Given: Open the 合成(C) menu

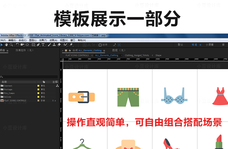Looking at the screenshot, I should (22, 40).
